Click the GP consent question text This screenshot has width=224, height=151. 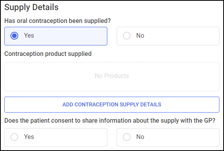110,121
